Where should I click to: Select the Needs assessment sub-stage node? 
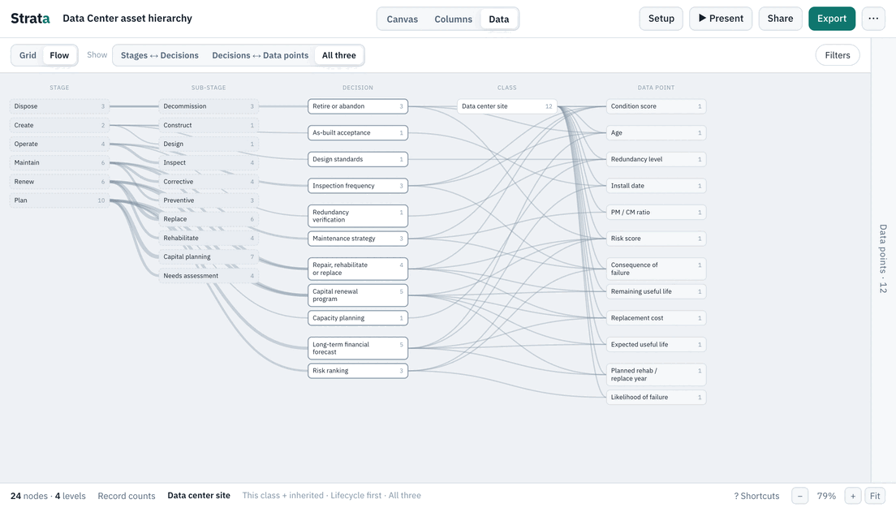tap(209, 276)
